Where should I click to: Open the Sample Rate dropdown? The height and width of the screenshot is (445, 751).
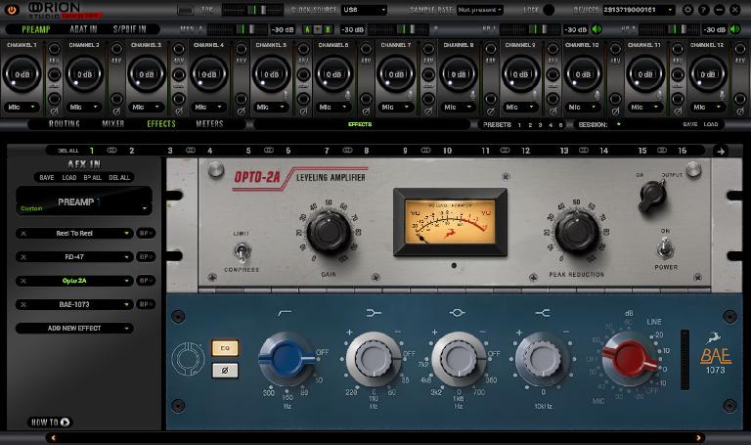coord(479,10)
